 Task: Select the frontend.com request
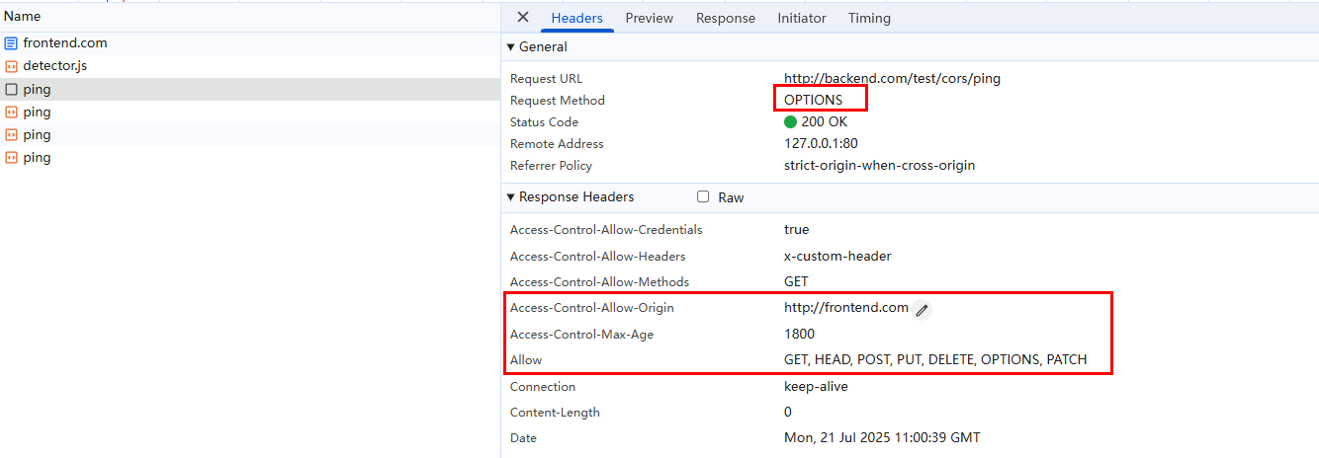tap(65, 43)
